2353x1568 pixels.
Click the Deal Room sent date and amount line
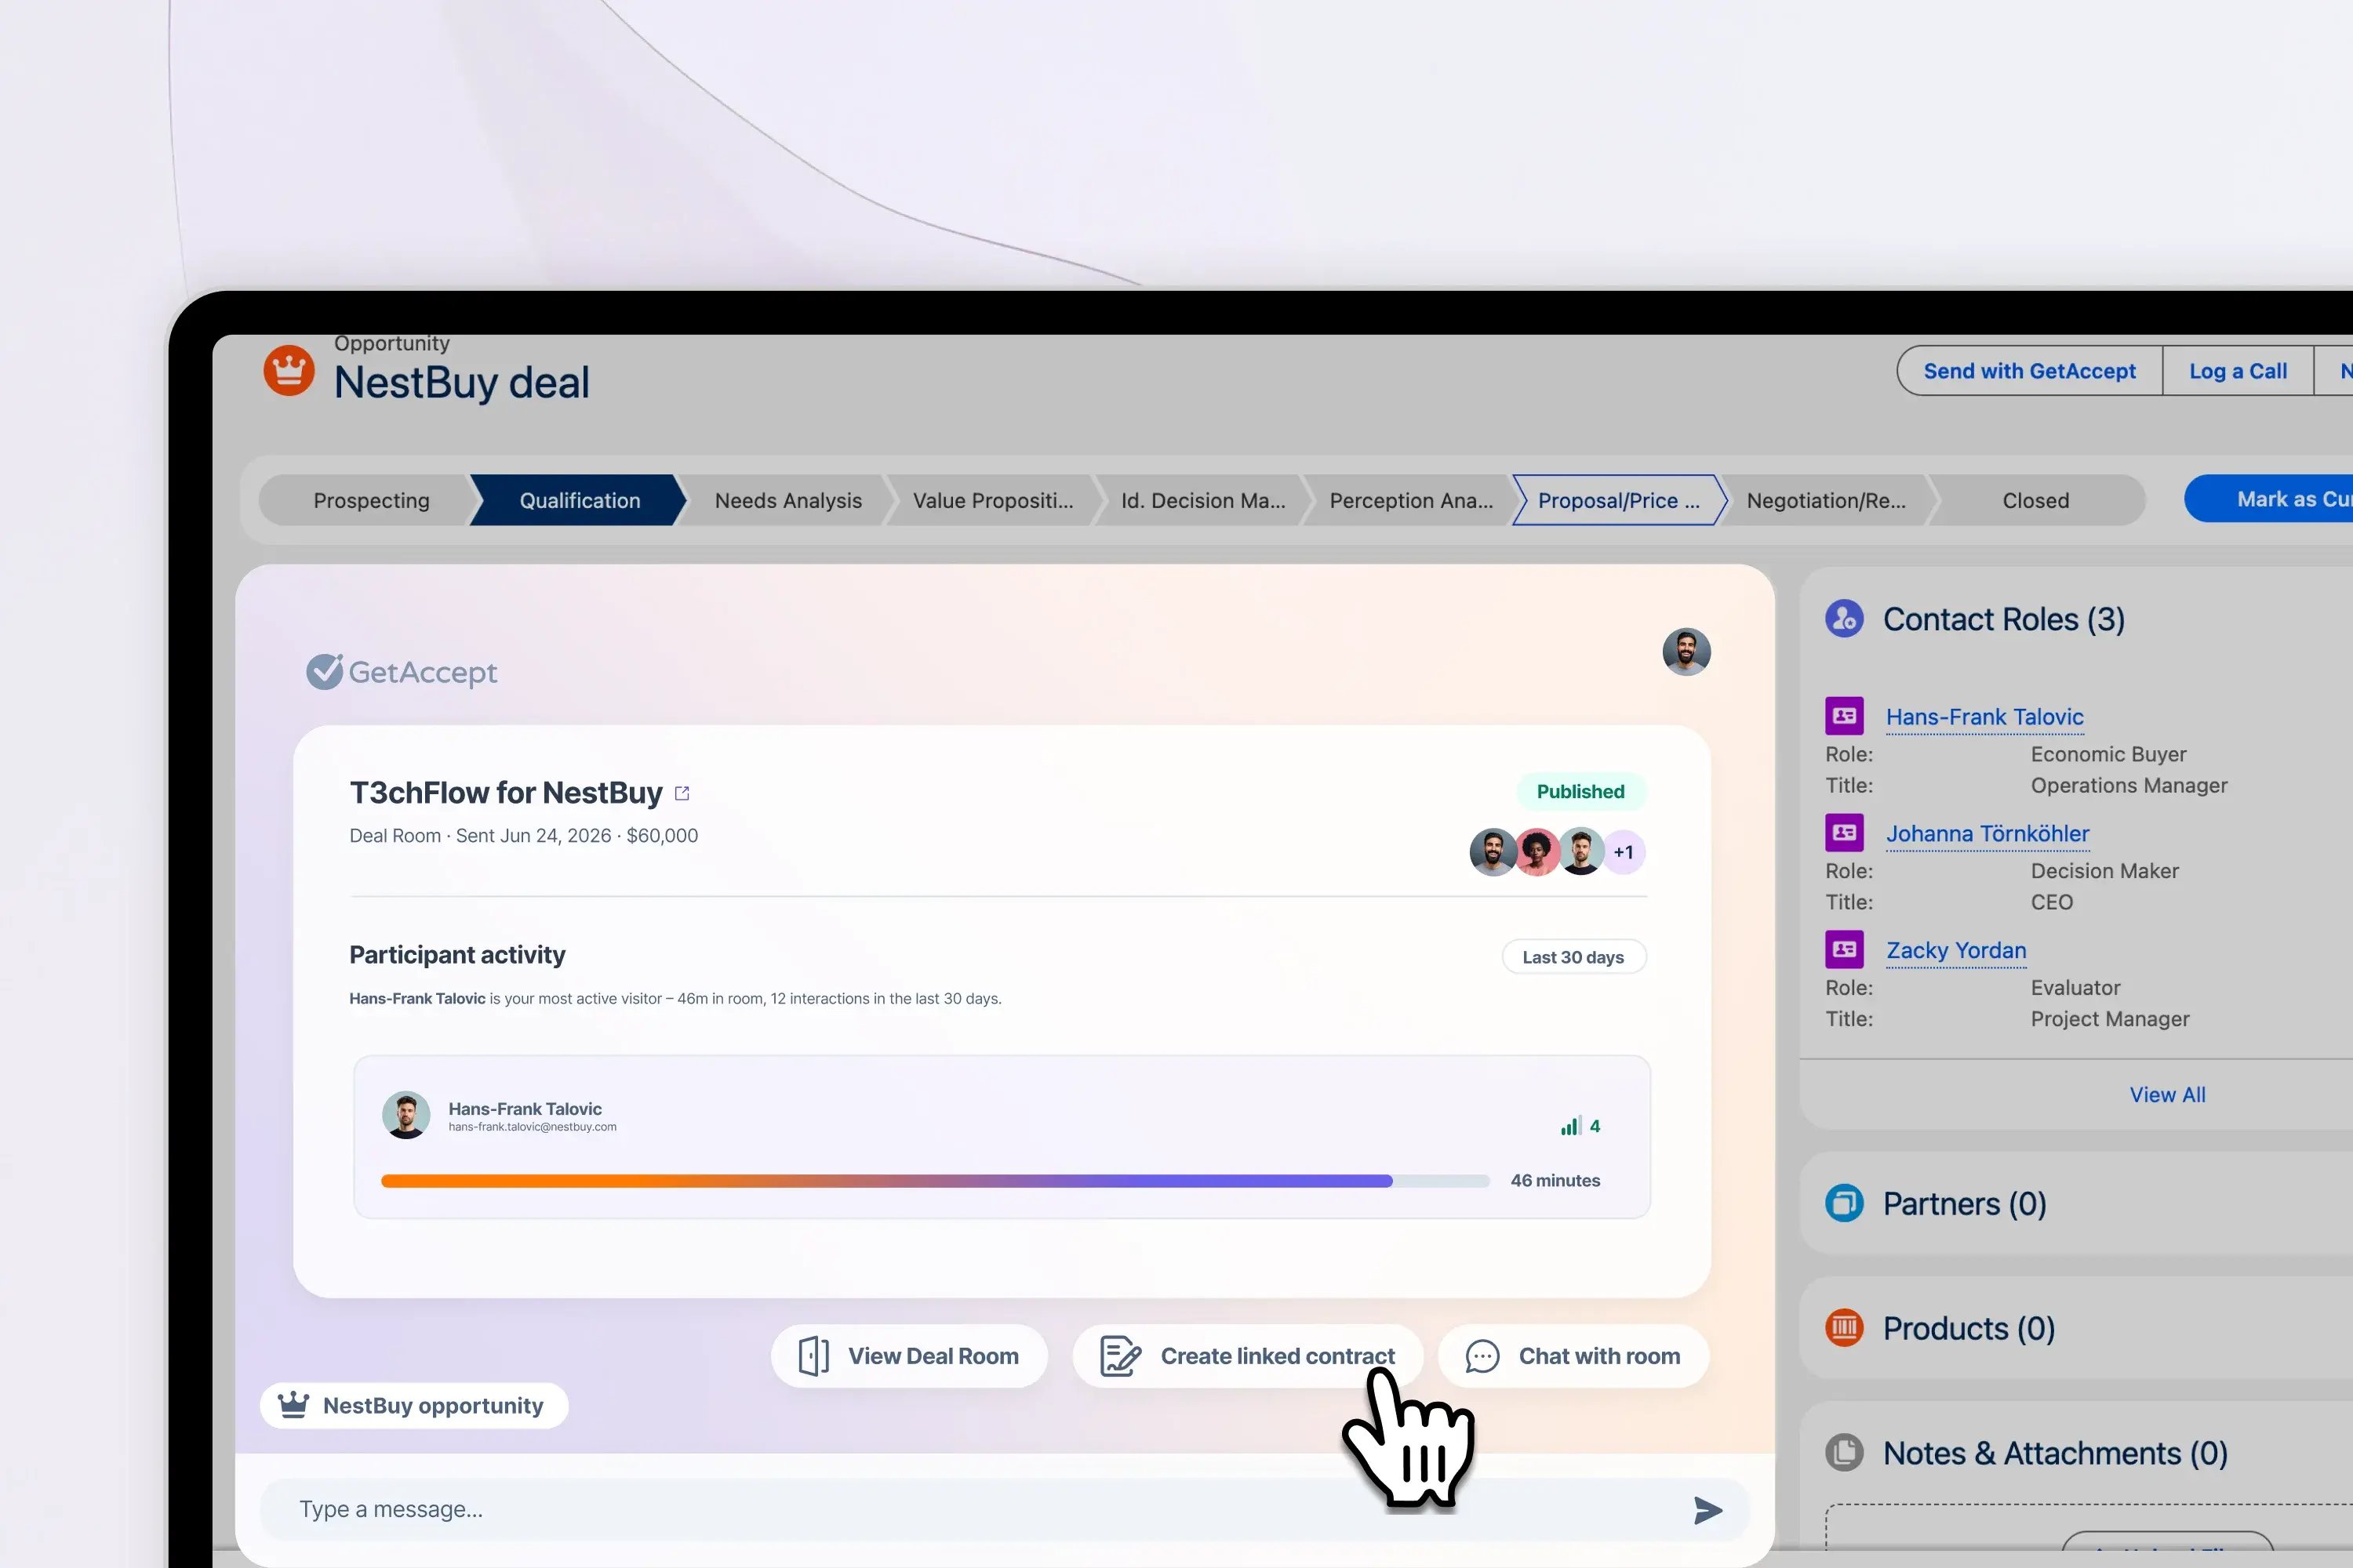[523, 836]
